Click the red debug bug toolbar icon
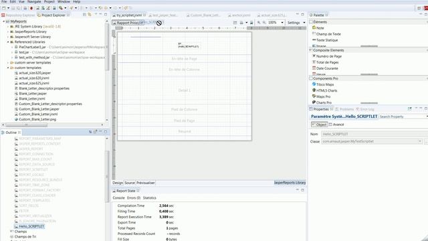Viewport: 428px width, 241px height. 31,8
